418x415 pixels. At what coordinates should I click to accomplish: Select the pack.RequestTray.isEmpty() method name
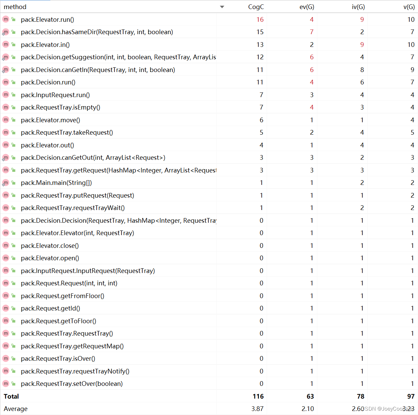(x=60, y=108)
